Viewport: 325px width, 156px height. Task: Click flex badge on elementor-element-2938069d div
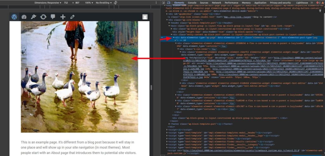(x=223, y=47)
